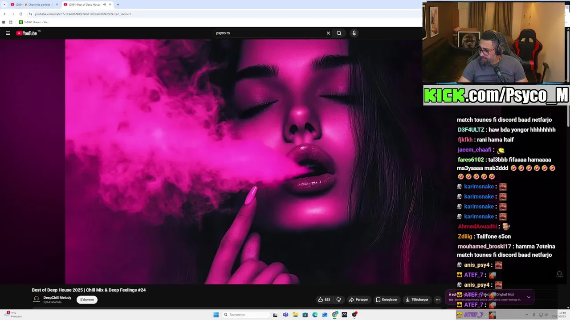
Task: Open the tab search dropdown in Chrome
Action: pyautogui.click(x=4, y=4)
